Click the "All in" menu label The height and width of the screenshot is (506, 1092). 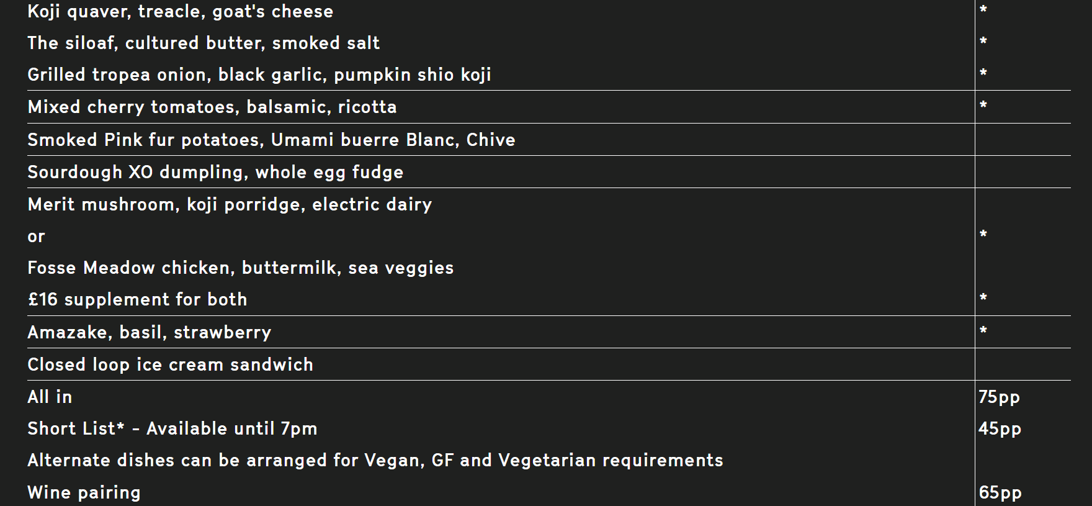tap(50, 397)
